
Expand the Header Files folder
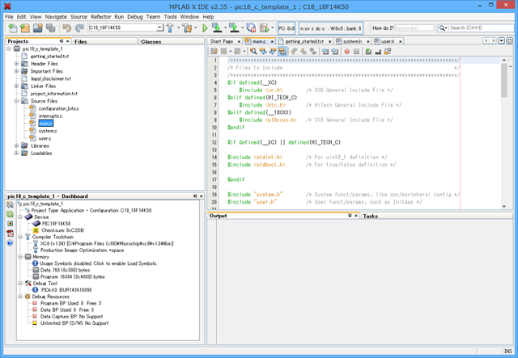click(x=16, y=64)
